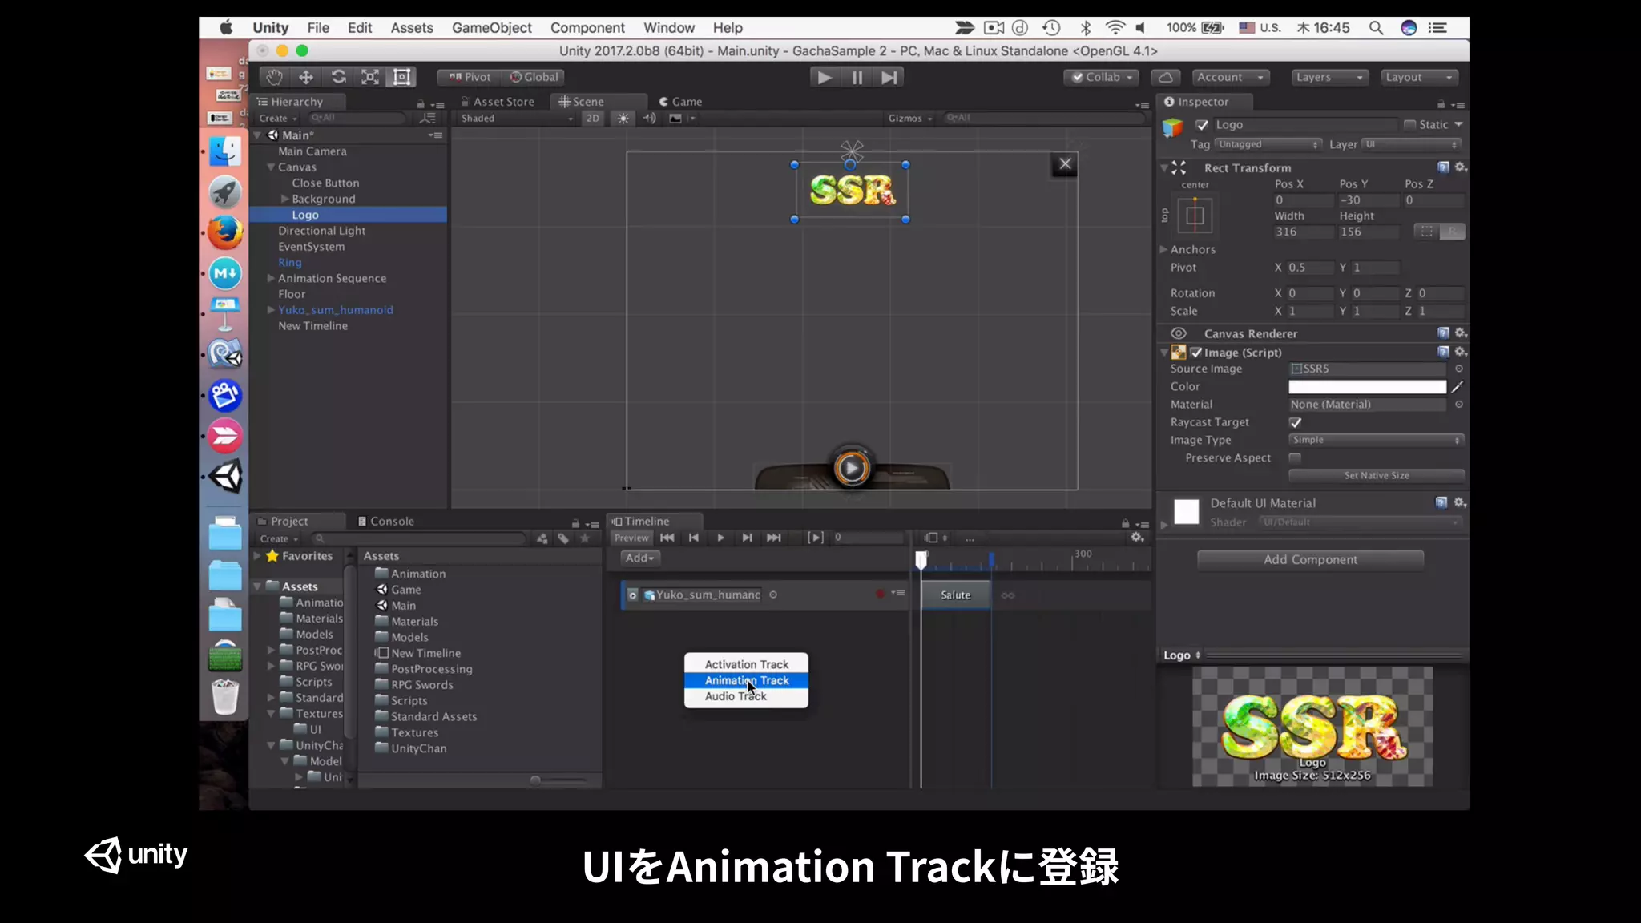1641x923 pixels.
Task: Select the Move tool
Action: tap(306, 77)
